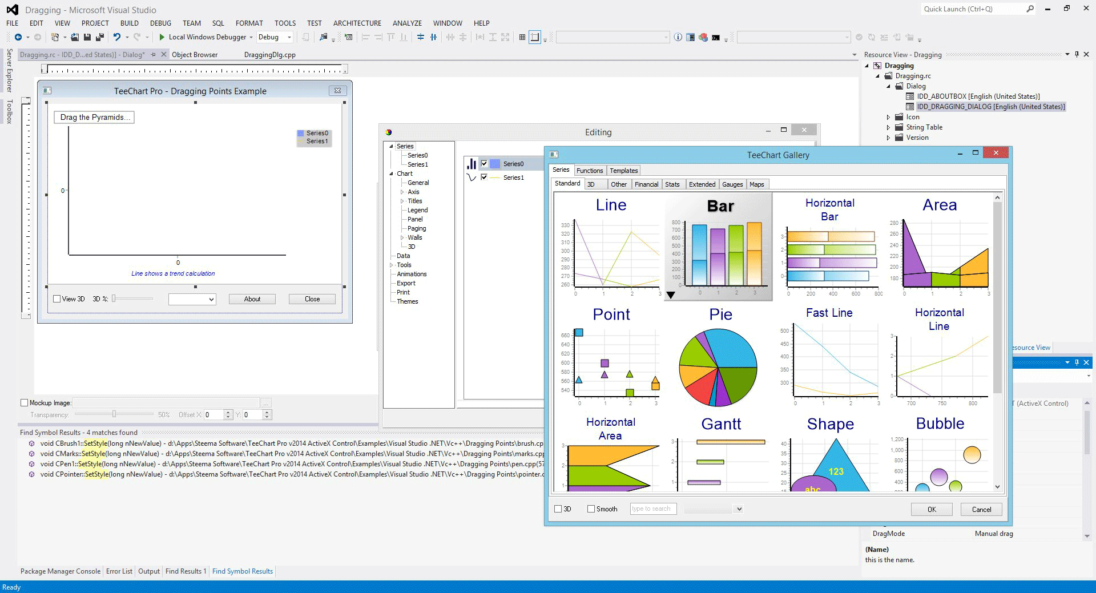Open the Debug configuration dropdown
This screenshot has height=593, width=1096.
[289, 37]
